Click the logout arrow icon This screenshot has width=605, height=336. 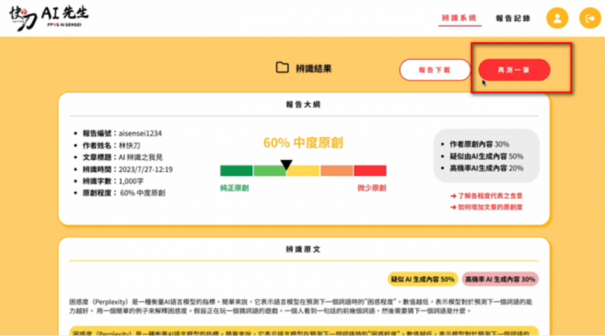coord(590,18)
